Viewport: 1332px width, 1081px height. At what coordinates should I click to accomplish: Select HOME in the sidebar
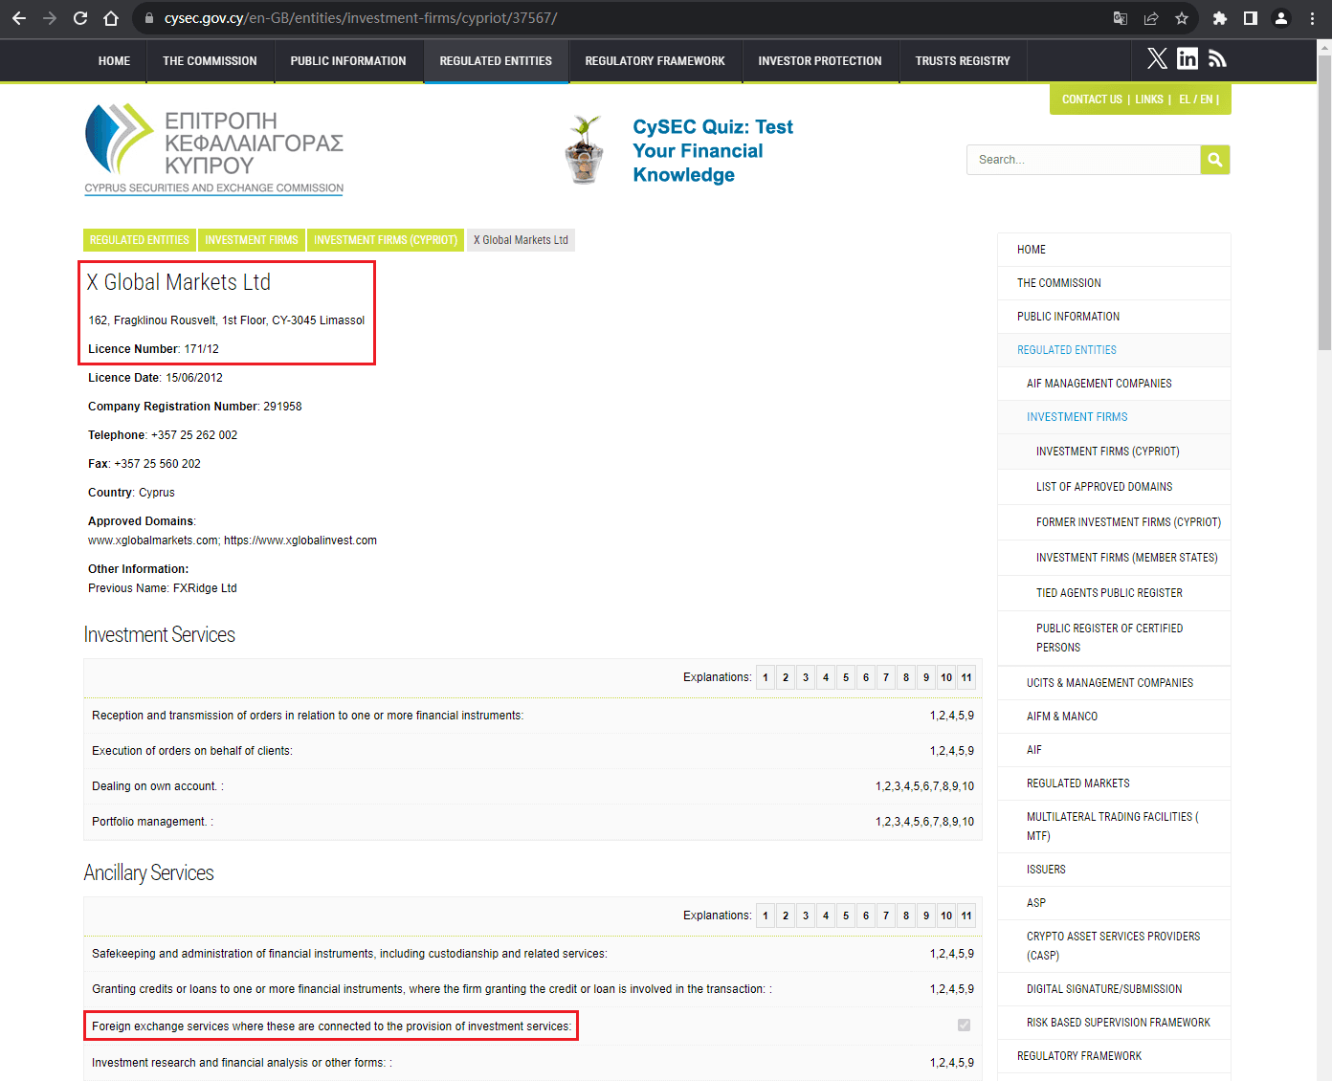[x=1114, y=250]
